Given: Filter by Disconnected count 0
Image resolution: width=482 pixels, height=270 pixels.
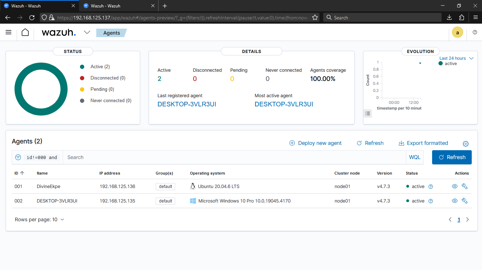Looking at the screenshot, I should [x=195, y=79].
